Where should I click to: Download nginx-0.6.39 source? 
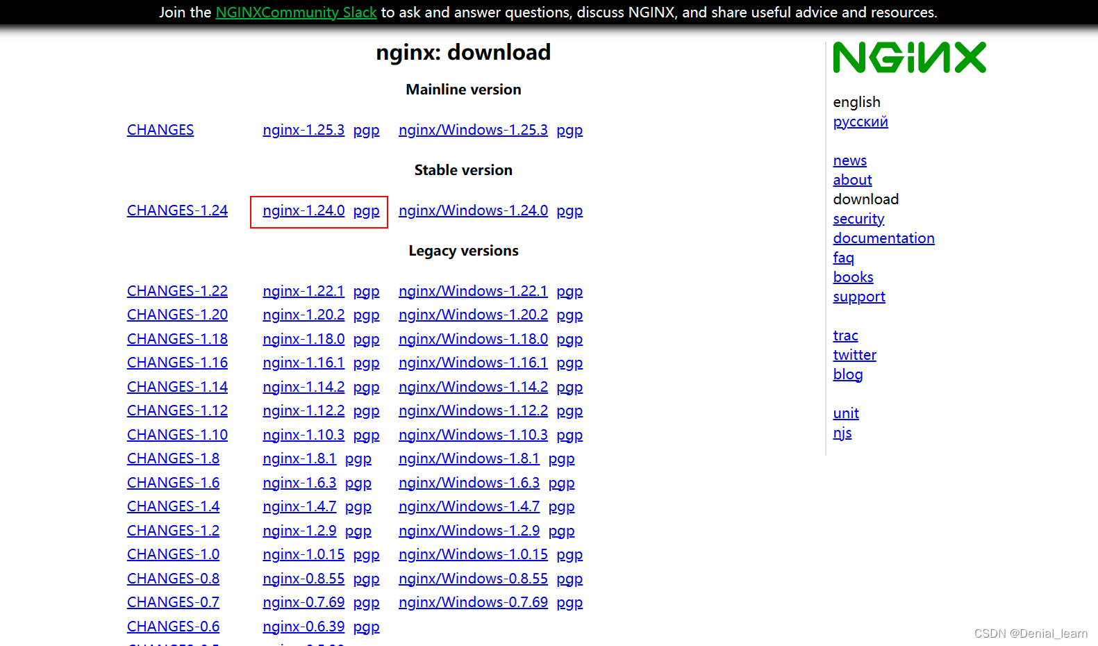[303, 627]
